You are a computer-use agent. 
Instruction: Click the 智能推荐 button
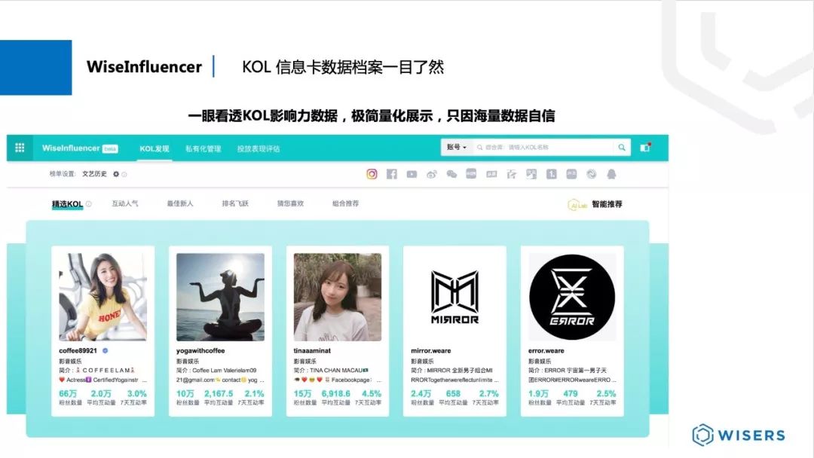[607, 204]
